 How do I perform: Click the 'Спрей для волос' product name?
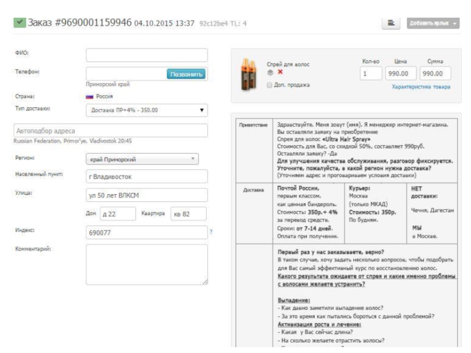point(288,64)
